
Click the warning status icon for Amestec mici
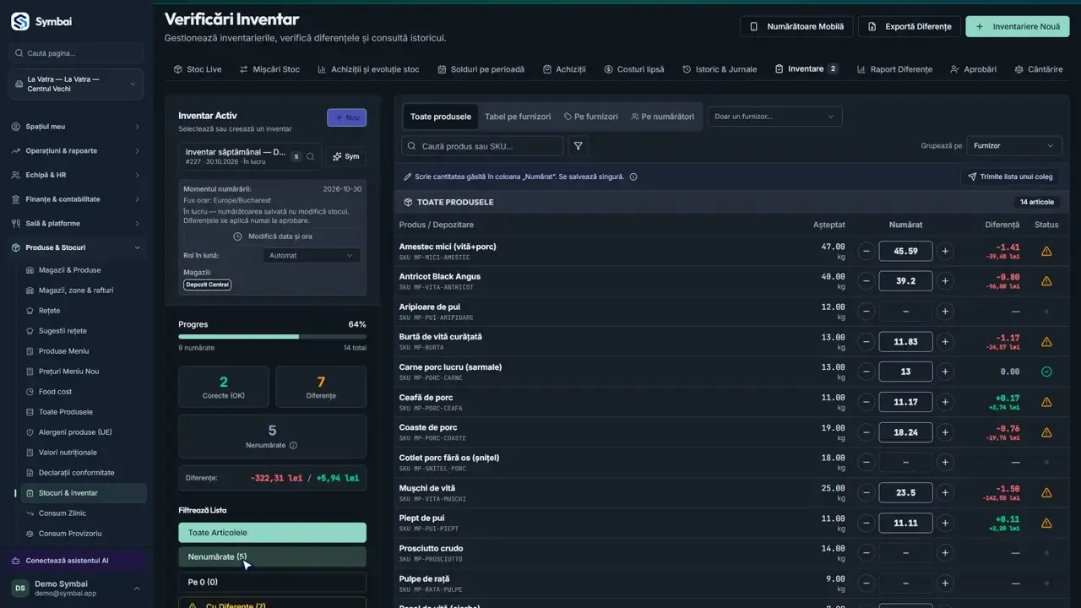pyautogui.click(x=1046, y=251)
